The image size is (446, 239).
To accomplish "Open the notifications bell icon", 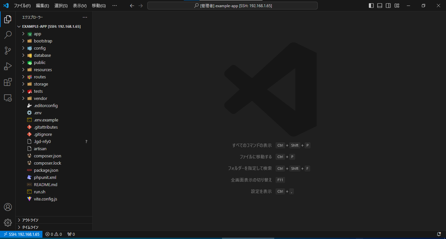I will coord(439,234).
